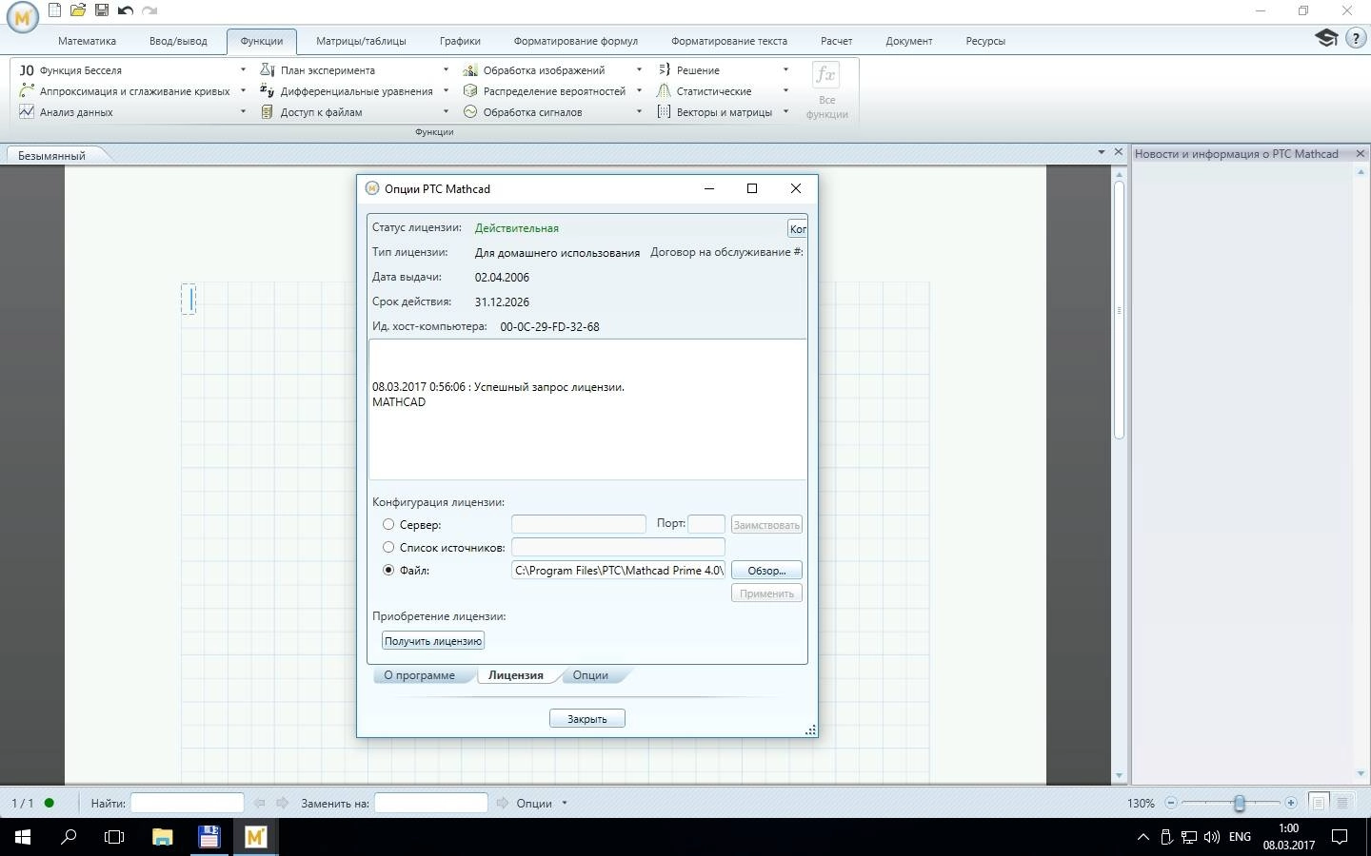Expand the Функция Бесселя dropdown arrow
This screenshot has width=1371, height=856.
pos(243,69)
